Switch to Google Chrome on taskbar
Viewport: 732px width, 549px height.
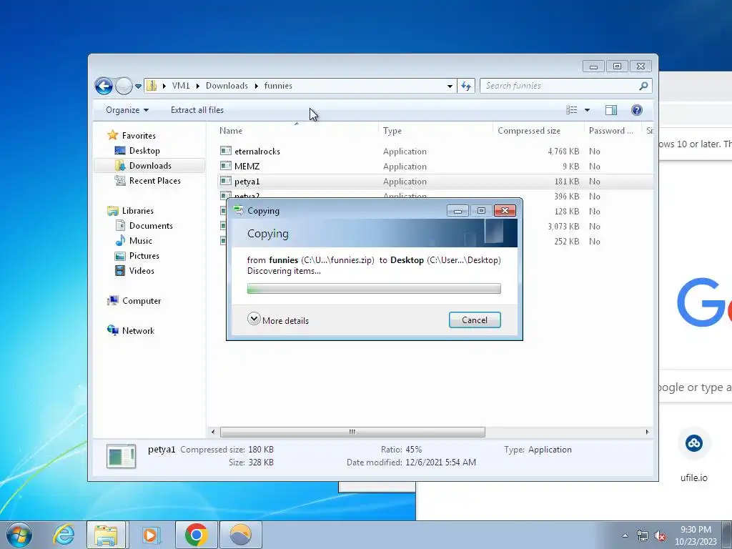[196, 535]
